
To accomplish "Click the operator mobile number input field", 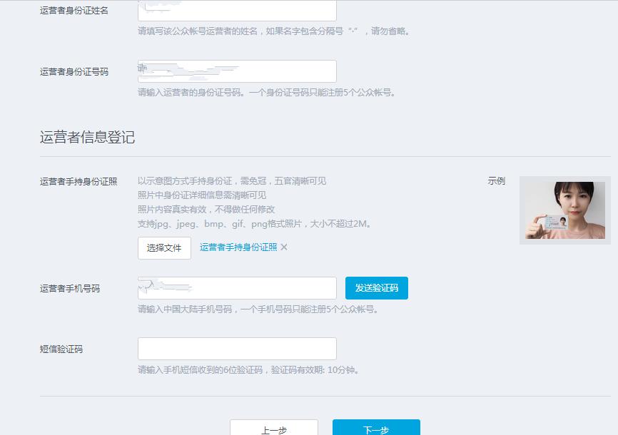I will 237,287.
